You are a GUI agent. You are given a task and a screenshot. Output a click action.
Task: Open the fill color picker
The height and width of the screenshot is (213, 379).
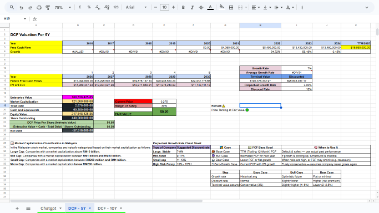pyautogui.click(x=221, y=7)
